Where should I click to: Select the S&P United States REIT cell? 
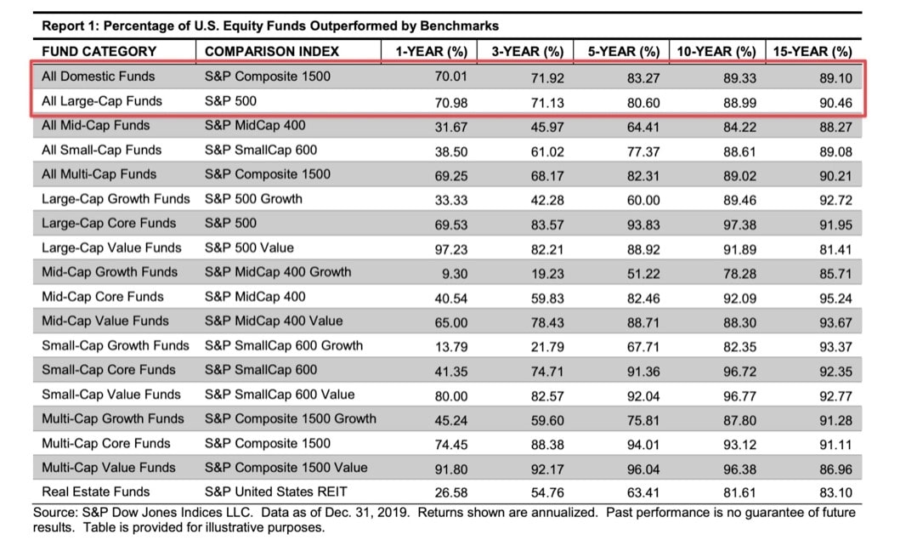click(275, 492)
